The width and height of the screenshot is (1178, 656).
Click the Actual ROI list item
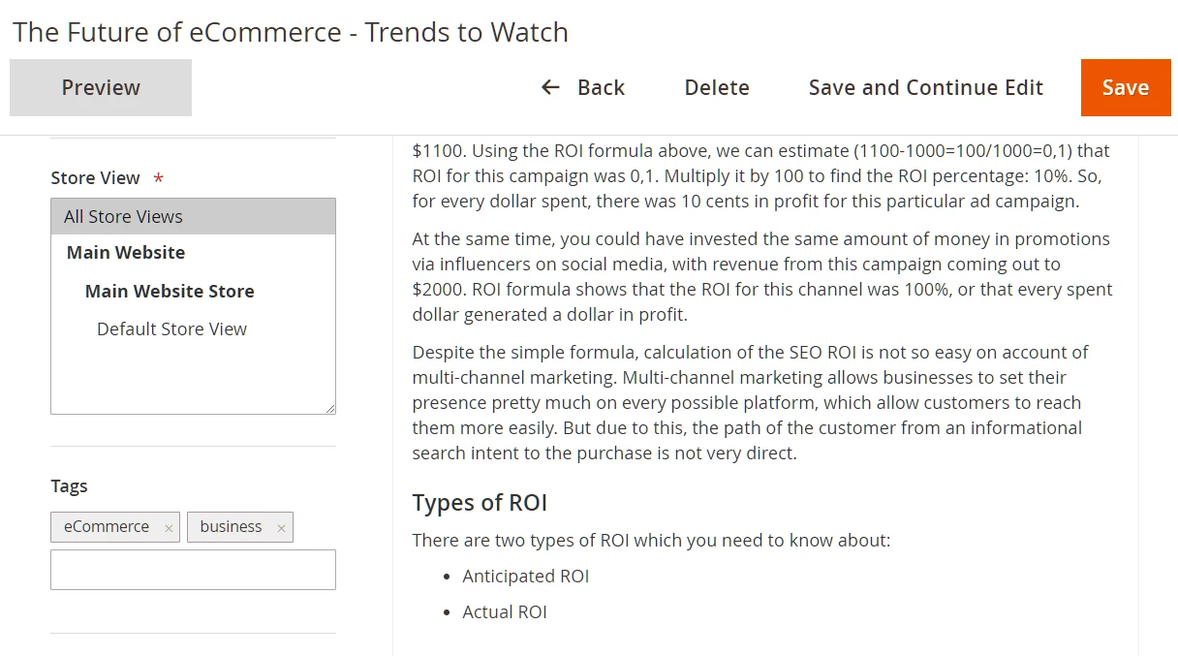[x=504, y=611]
